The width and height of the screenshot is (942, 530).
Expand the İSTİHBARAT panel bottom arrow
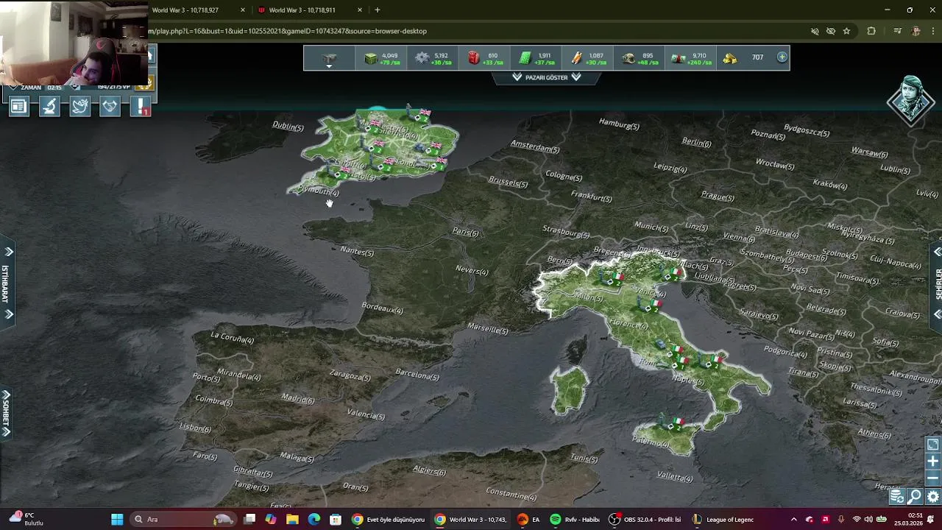pyautogui.click(x=9, y=314)
